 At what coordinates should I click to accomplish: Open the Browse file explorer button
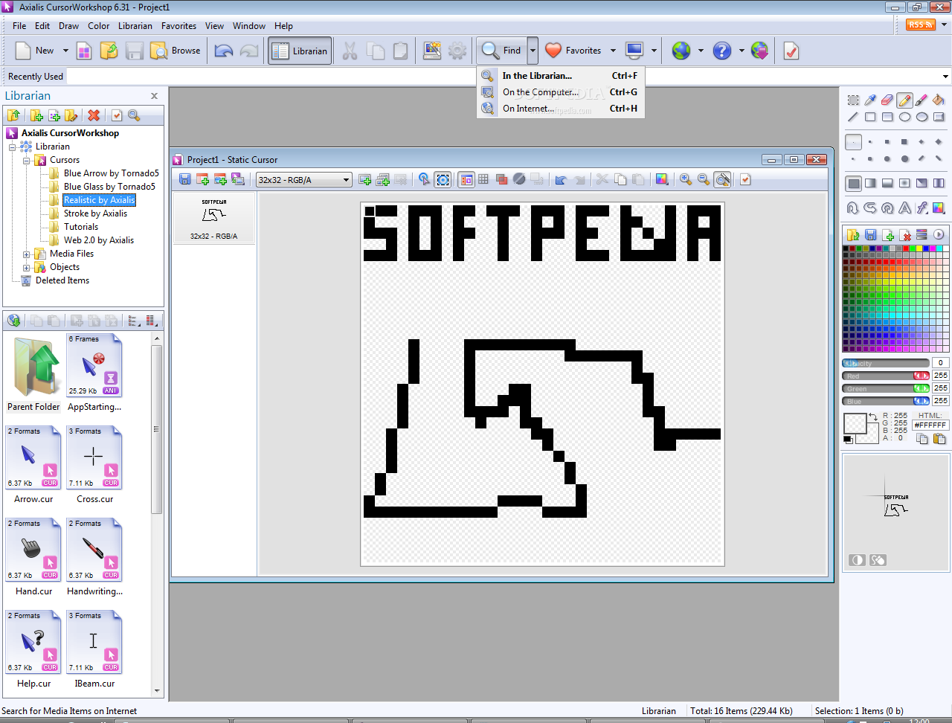(x=176, y=51)
